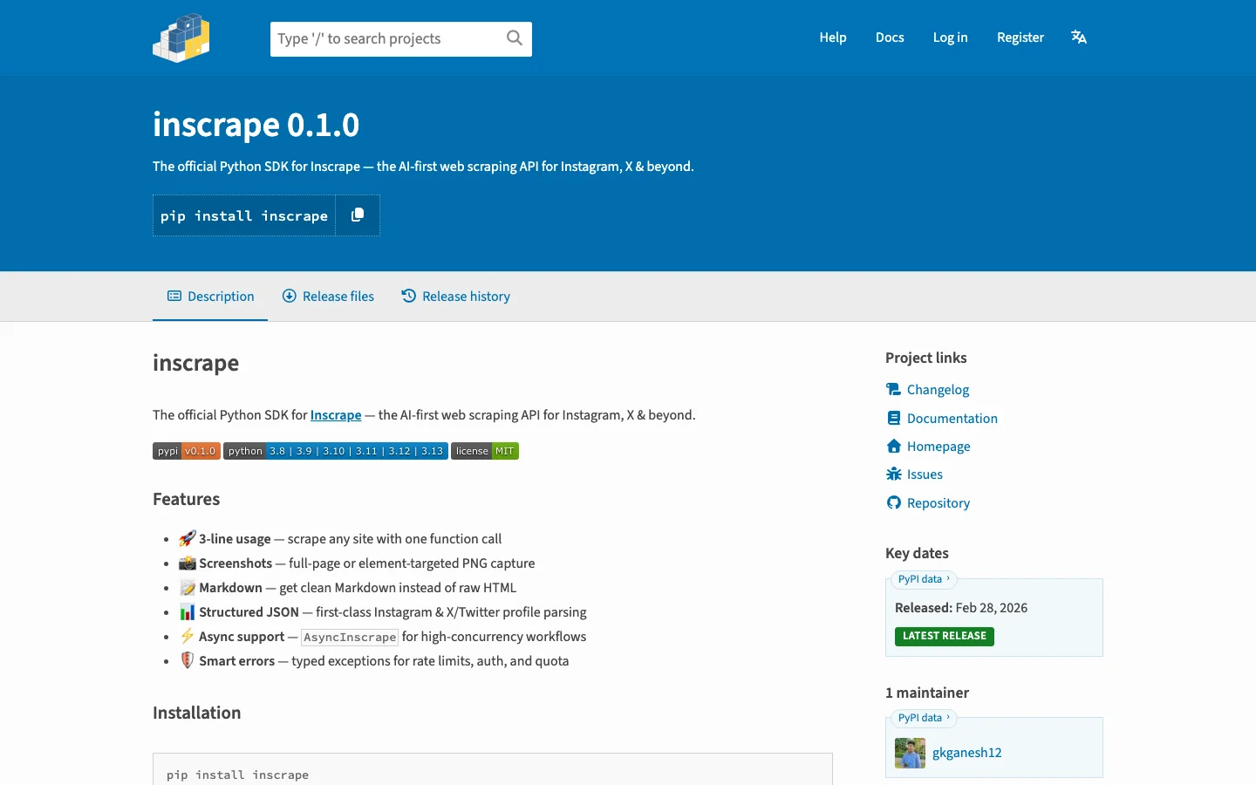The height and width of the screenshot is (785, 1256).
Task: Open the Help menu item
Action: (x=833, y=38)
